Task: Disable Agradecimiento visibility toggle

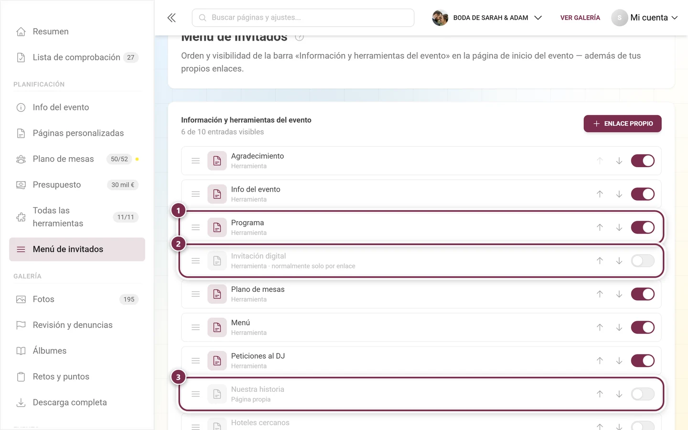Action: [643, 161]
